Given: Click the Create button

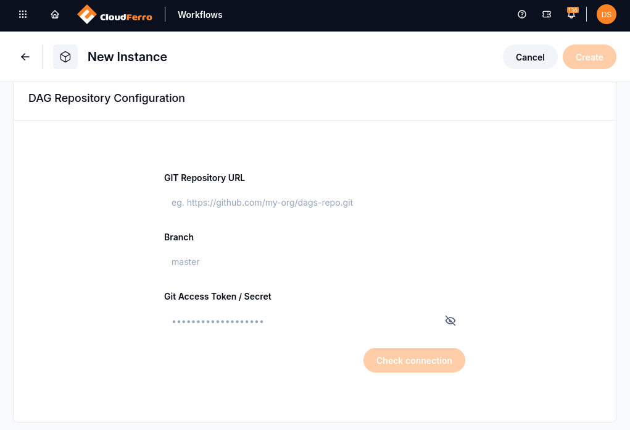Looking at the screenshot, I should [589, 57].
